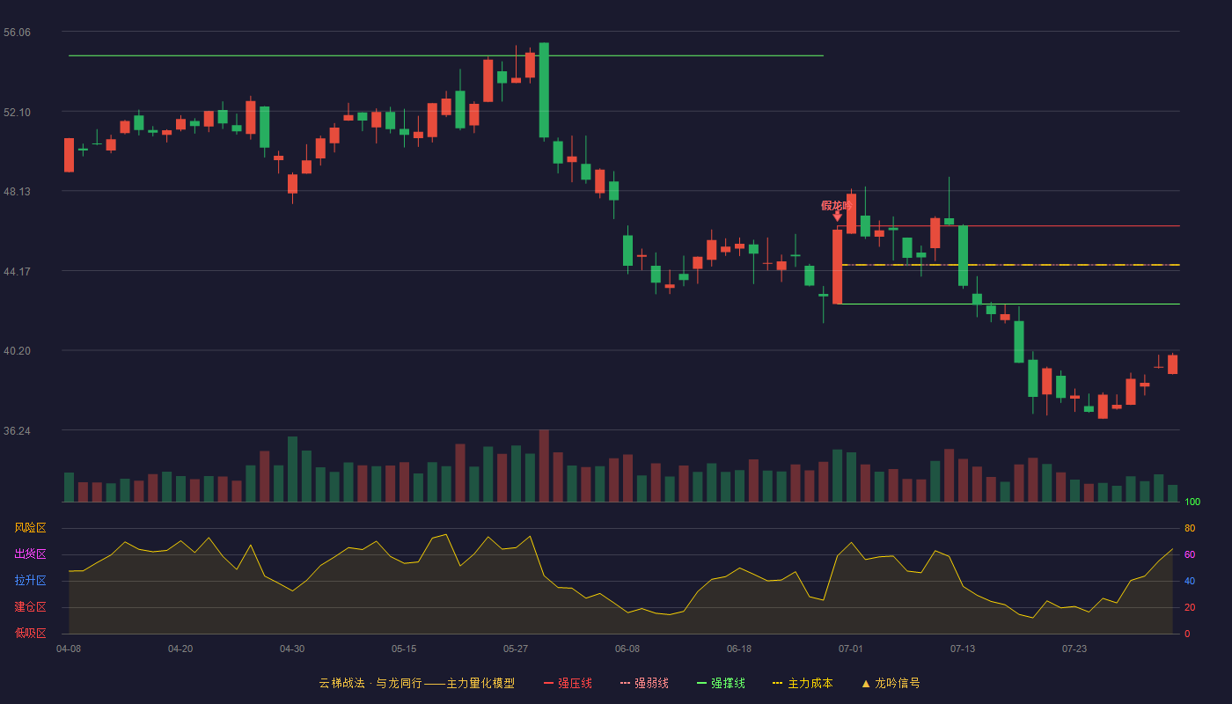1232x704 pixels.
Task: Click the purple 60 indicator scale value
Action: click(x=1190, y=554)
